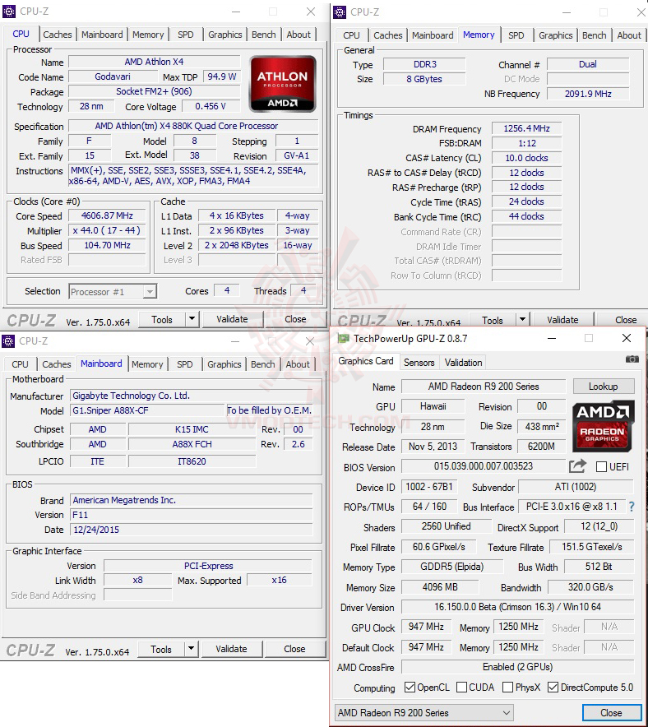This screenshot has height=727, width=648.
Task: Click the GPU-Z app icon in title bar
Action: (x=344, y=339)
